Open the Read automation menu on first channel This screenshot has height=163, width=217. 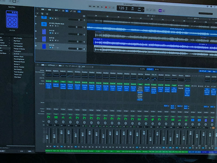coord(49,114)
